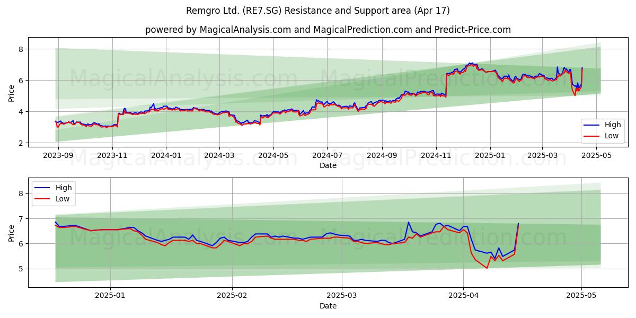Click the "2025-02" date label on the bottom chart
636x318 pixels.
click(x=232, y=296)
